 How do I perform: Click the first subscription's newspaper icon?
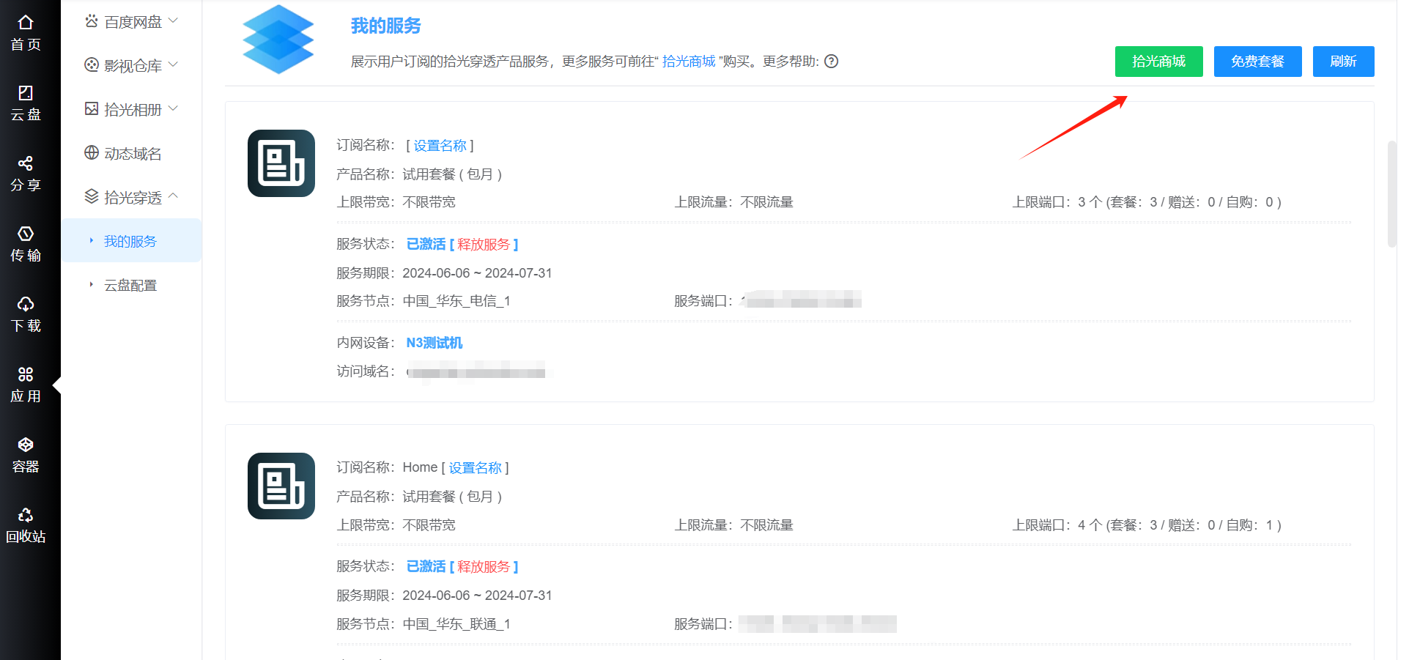coord(281,163)
